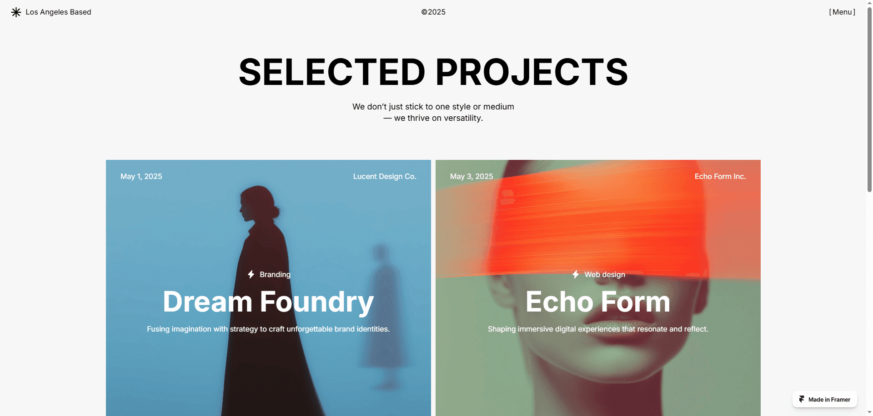
Task: Click the lightning bolt beside Branding
Action: [251, 274]
